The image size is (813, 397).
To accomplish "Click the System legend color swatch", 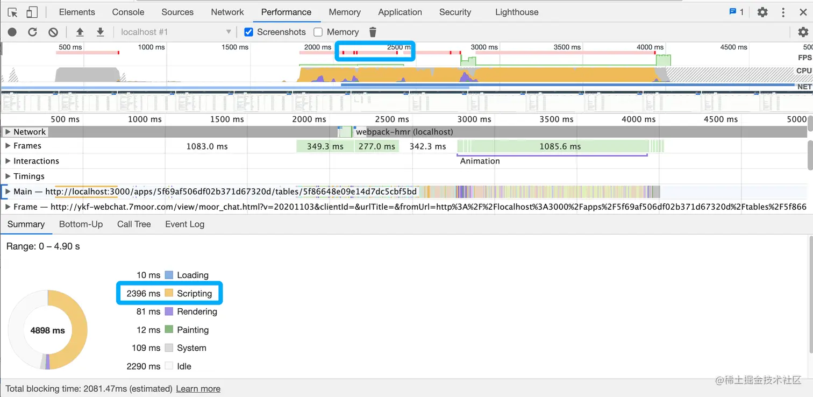I will [169, 348].
